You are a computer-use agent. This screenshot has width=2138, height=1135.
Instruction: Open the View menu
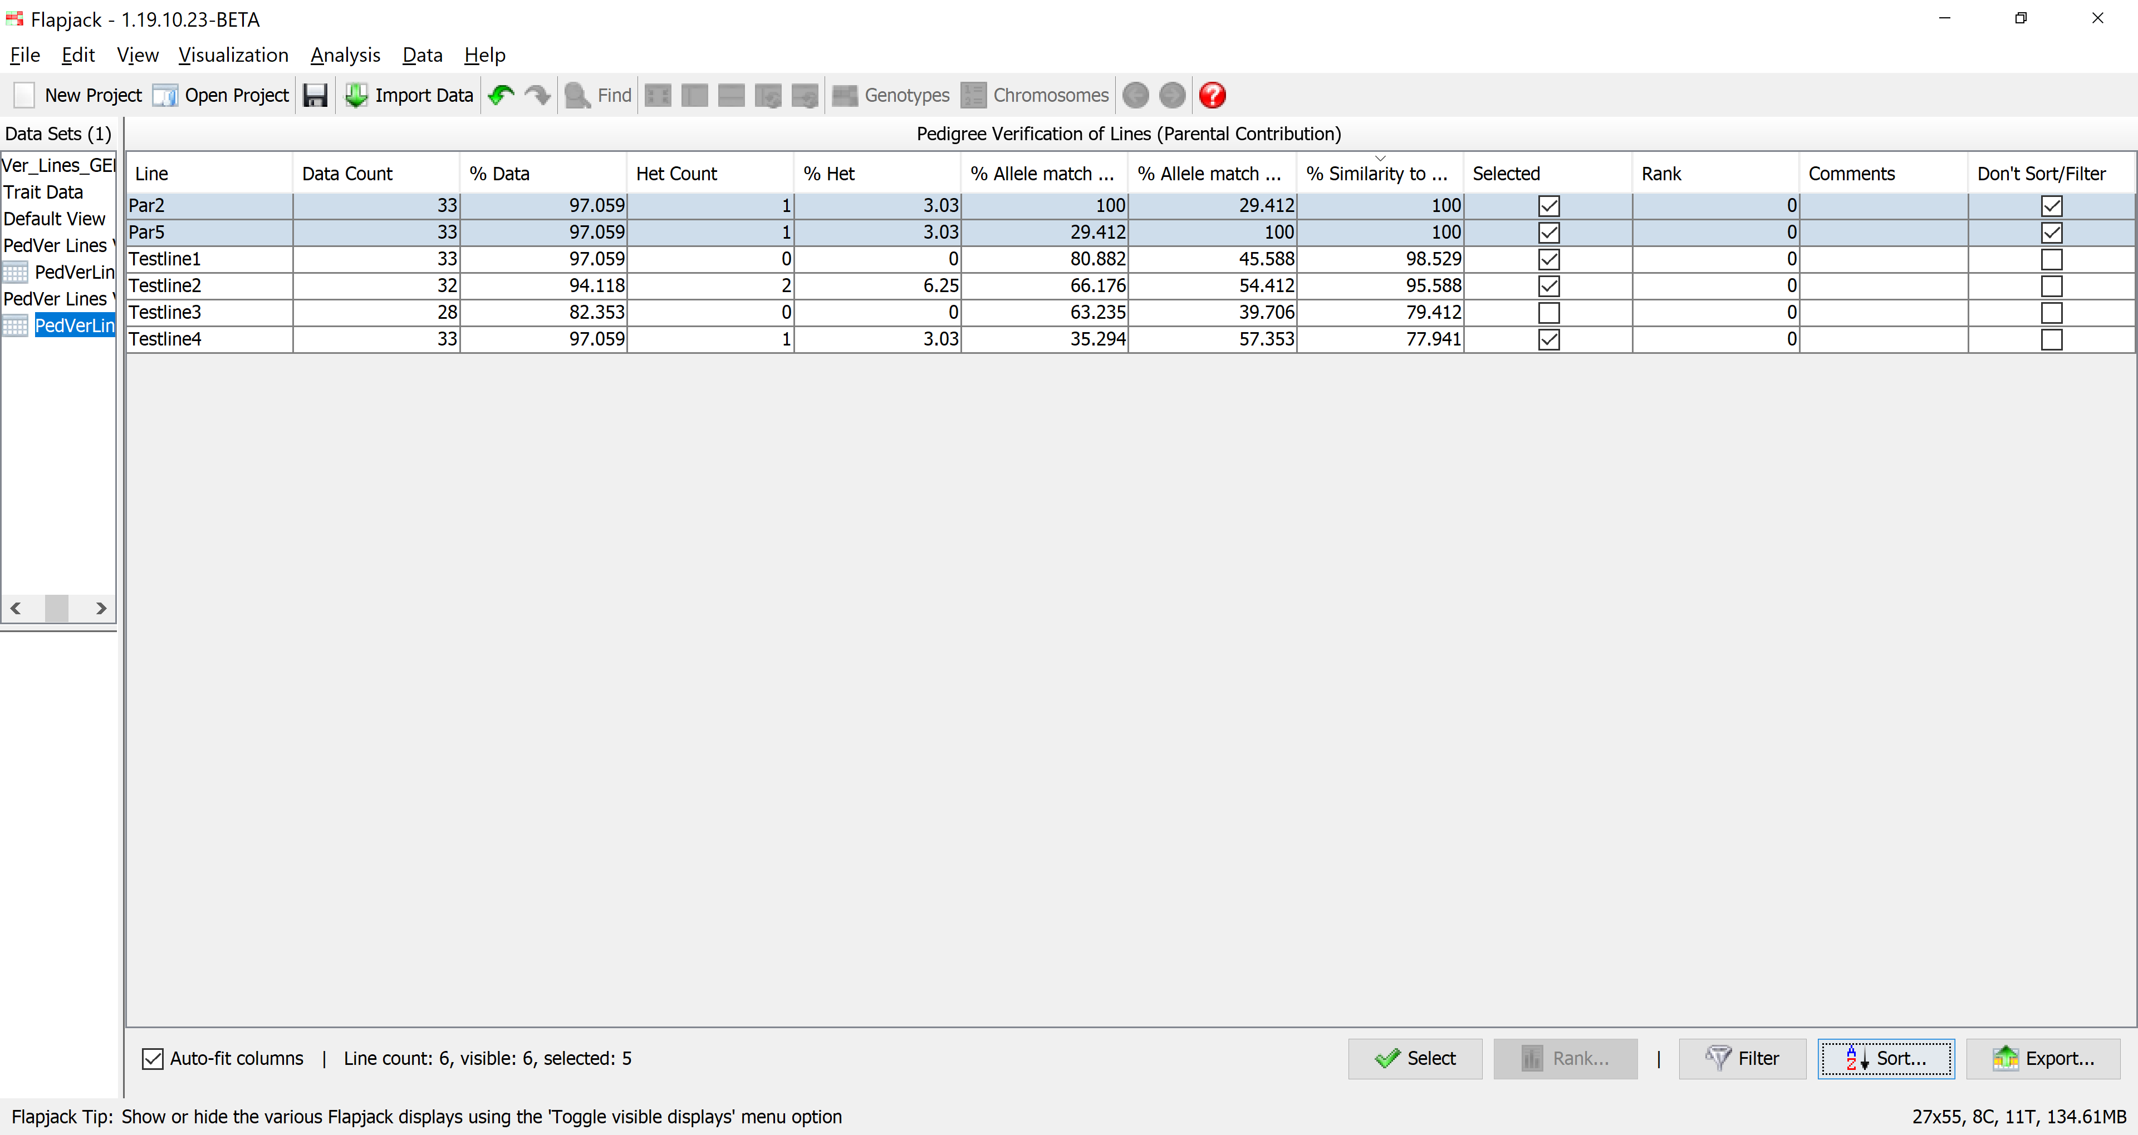[137, 55]
